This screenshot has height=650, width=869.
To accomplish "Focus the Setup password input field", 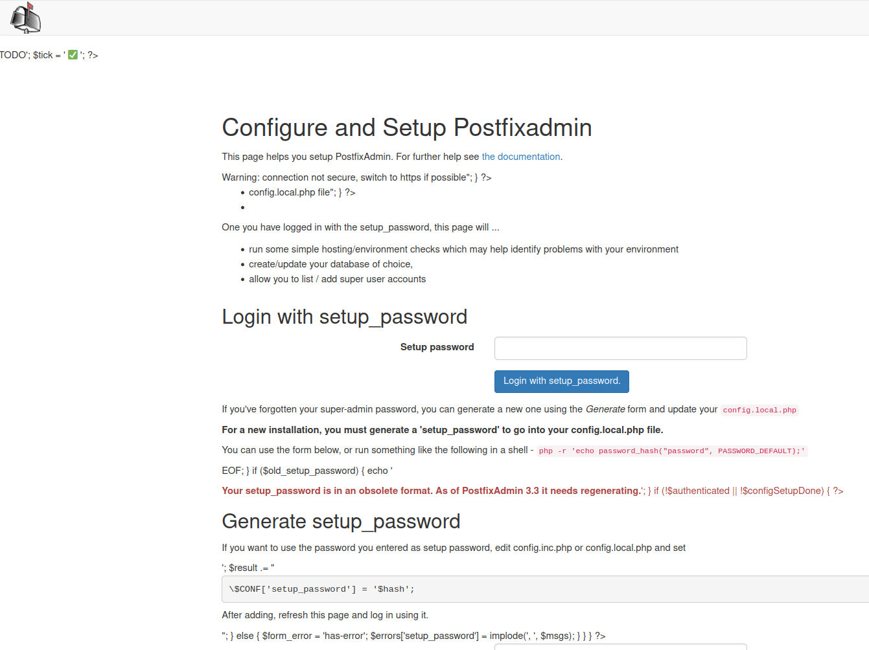I will coord(620,348).
